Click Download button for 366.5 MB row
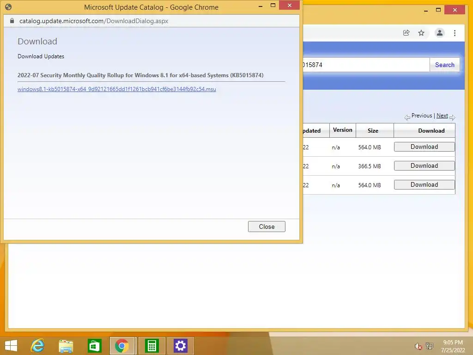Screen dimensions: 473x355 point(424,166)
